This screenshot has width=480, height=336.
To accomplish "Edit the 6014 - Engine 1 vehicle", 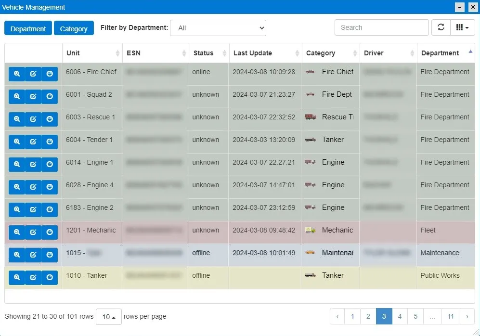I will (33, 165).
